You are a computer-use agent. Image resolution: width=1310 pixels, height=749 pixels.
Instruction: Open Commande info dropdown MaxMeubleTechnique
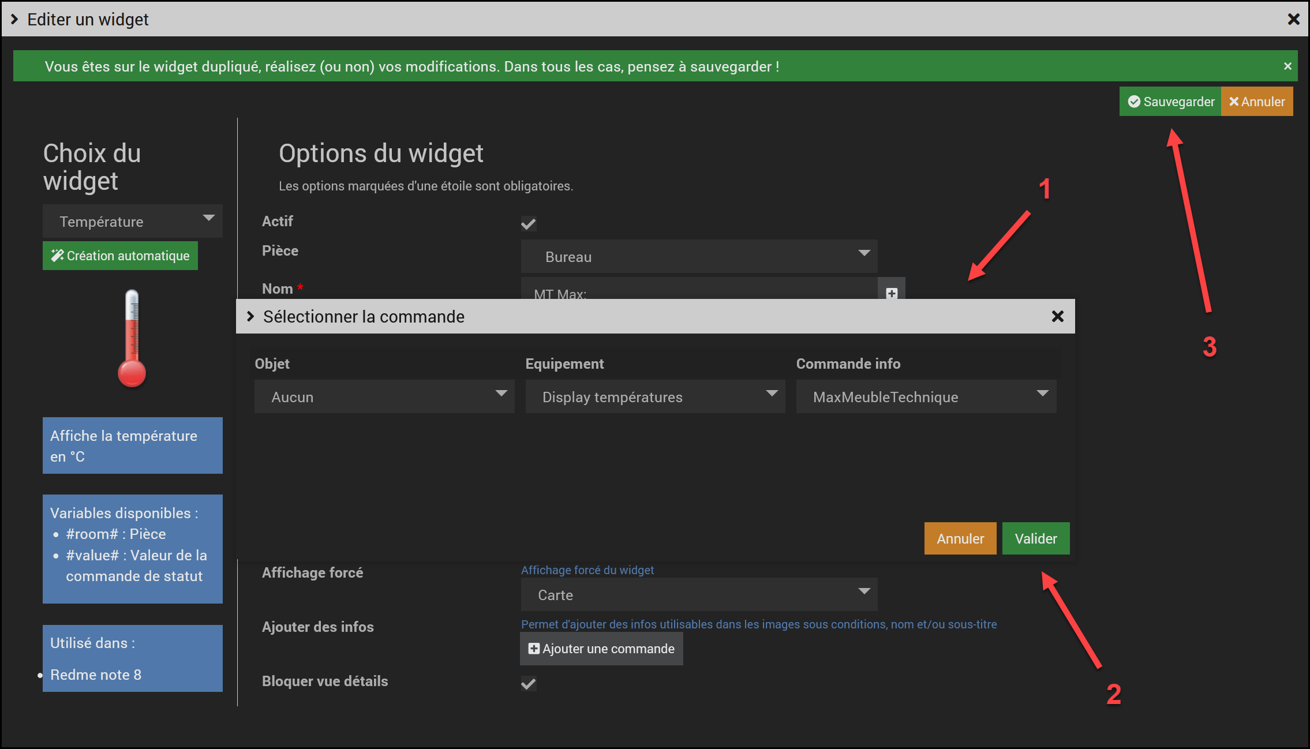coord(926,396)
